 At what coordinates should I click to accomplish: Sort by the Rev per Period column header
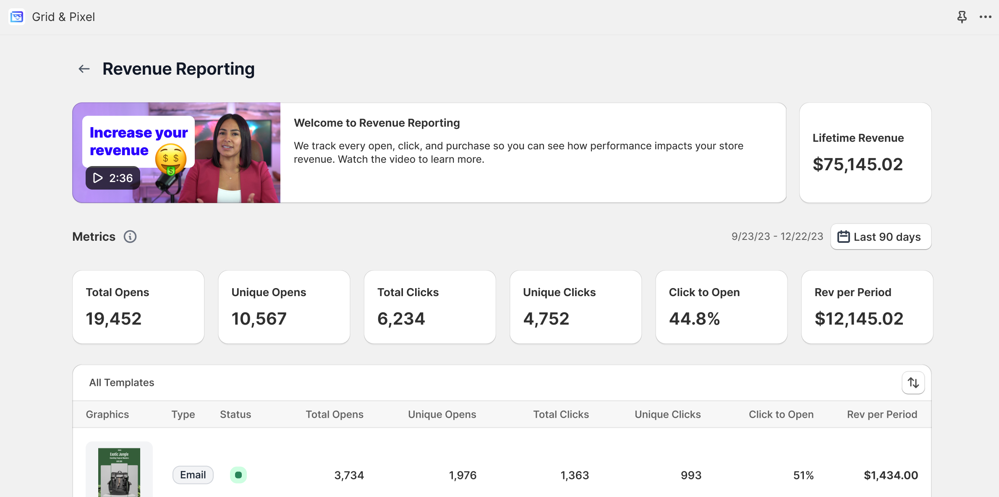(x=882, y=414)
